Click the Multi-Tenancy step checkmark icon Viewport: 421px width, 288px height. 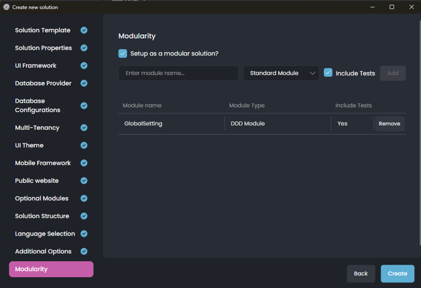84,128
